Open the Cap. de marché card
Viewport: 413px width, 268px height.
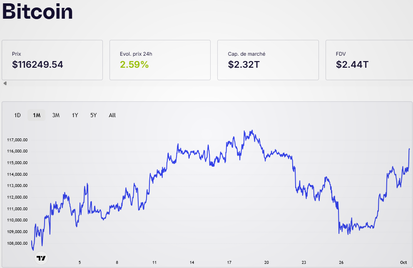tap(268, 60)
